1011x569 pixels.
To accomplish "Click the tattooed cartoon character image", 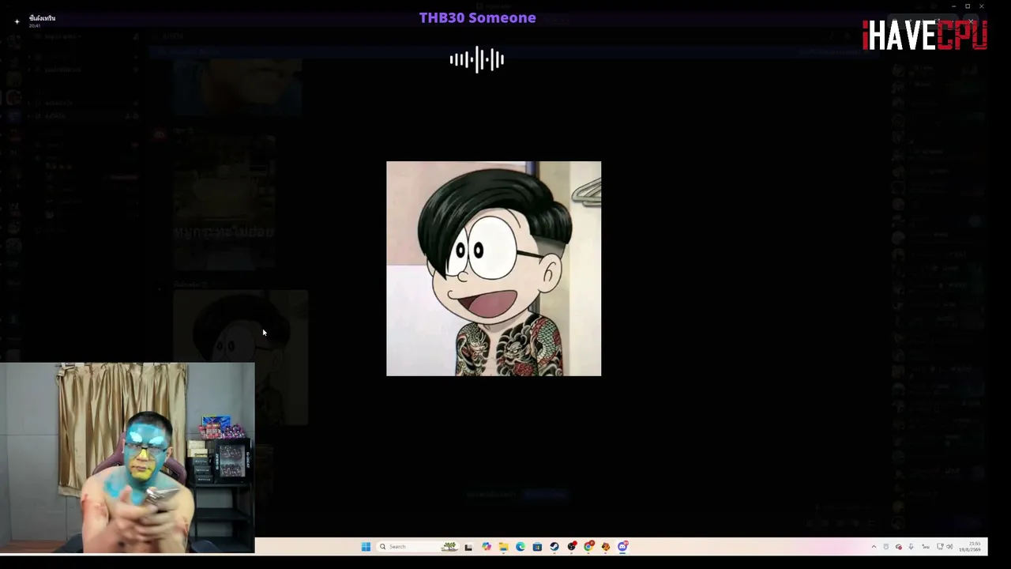I will pyautogui.click(x=494, y=269).
